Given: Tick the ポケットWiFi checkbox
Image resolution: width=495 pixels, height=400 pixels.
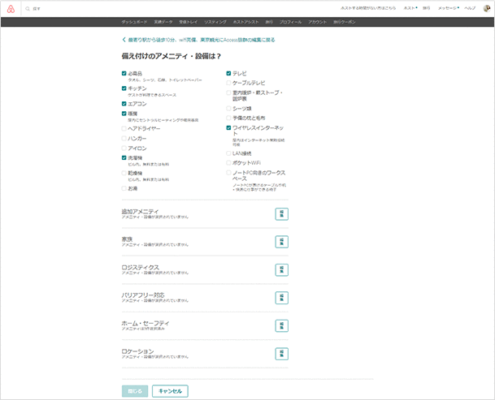Looking at the screenshot, I should pyautogui.click(x=229, y=162).
